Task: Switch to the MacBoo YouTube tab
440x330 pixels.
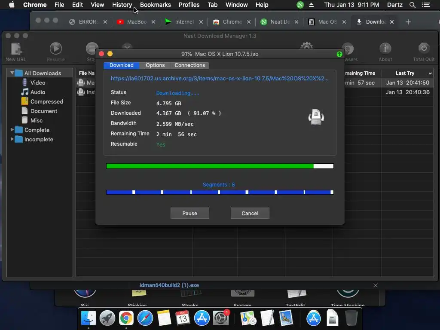Action: pos(136,22)
